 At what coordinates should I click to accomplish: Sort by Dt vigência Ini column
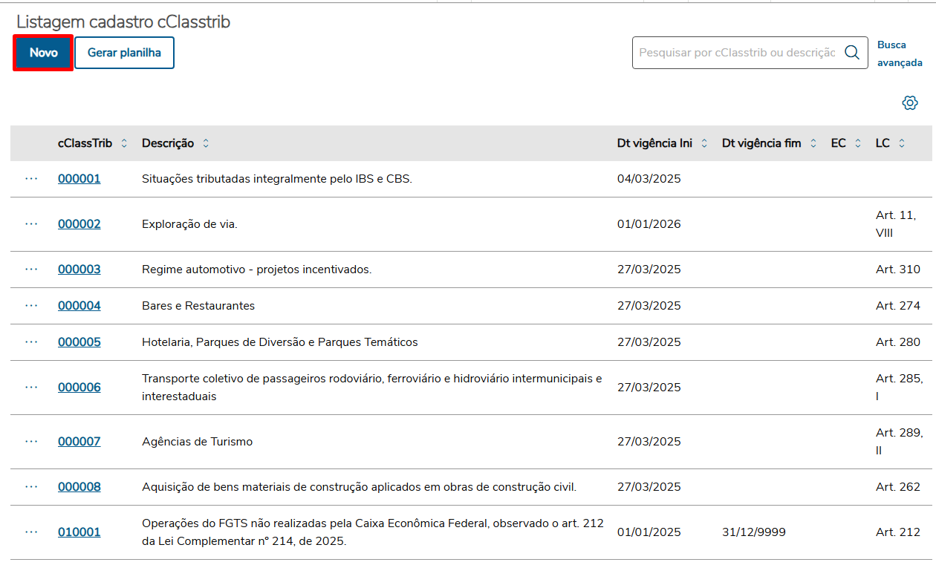704,143
